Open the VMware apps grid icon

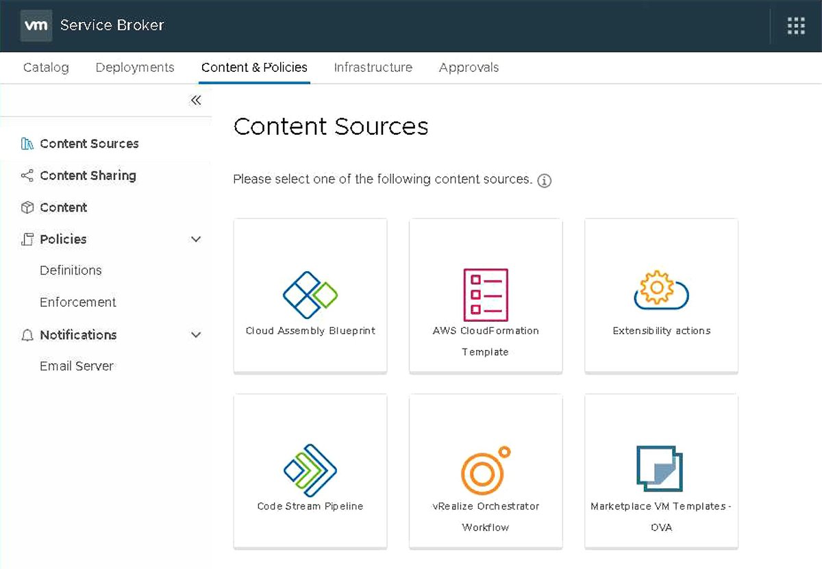click(x=795, y=25)
